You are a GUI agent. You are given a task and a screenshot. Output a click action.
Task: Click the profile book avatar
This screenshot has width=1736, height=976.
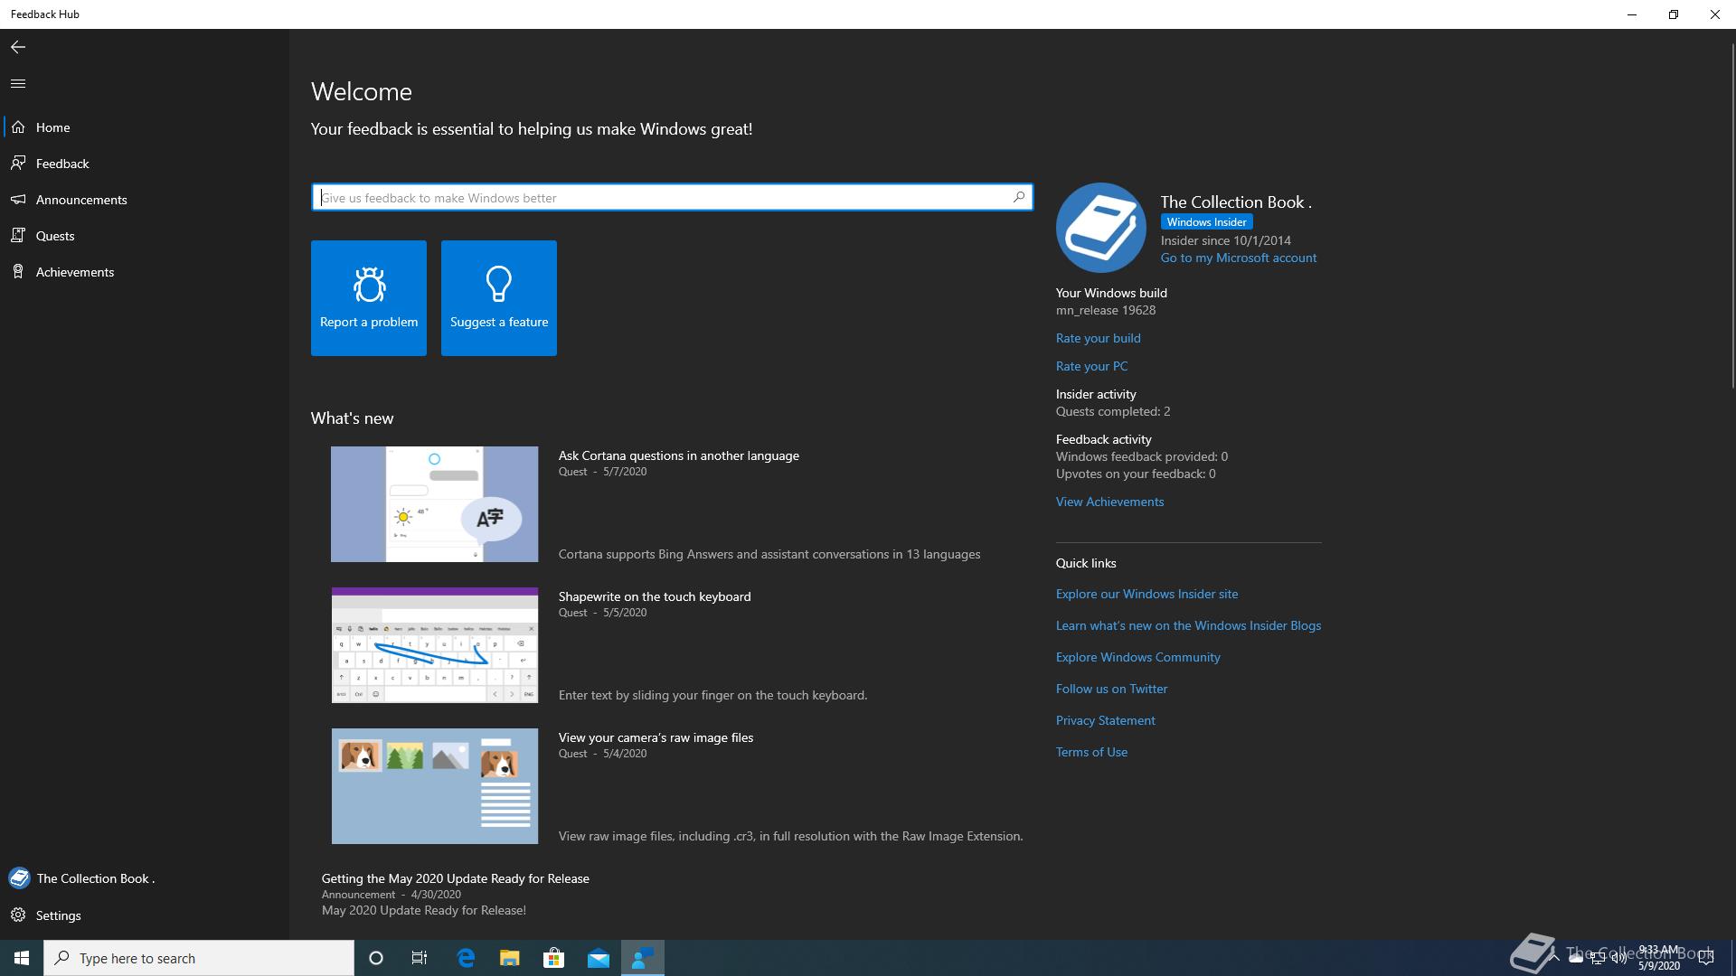point(1101,228)
